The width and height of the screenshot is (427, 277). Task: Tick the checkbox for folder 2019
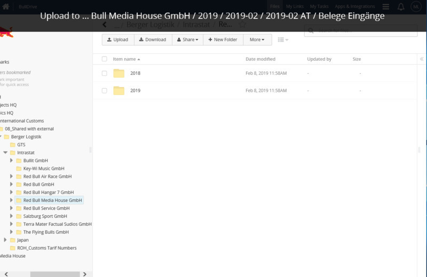(104, 90)
